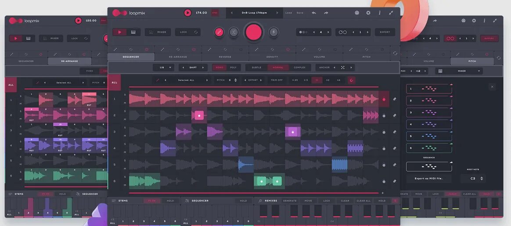Select Re-Arrange tab in left back window
The width and height of the screenshot is (511, 226).
[69, 61]
